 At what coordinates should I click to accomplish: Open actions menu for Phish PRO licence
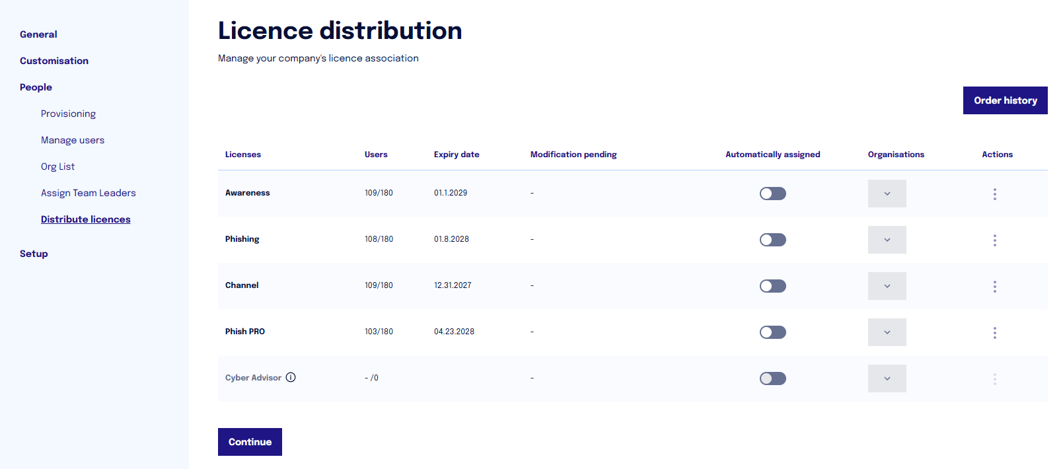pos(994,332)
